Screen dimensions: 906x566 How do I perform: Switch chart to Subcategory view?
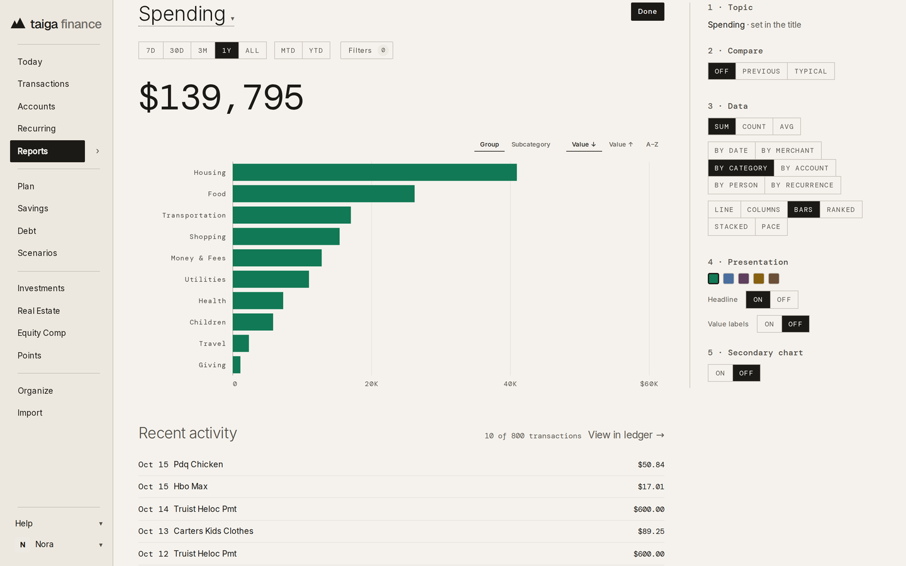click(530, 145)
